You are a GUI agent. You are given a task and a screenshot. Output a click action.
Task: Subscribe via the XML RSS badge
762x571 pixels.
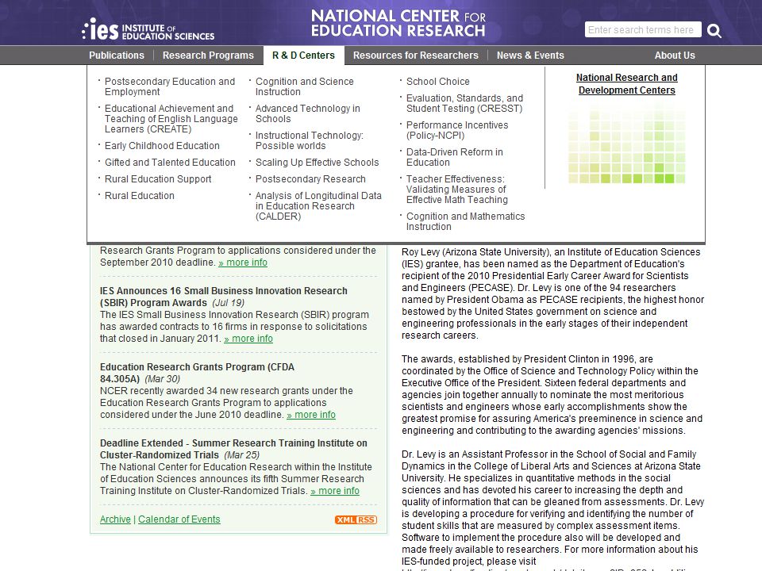356,519
